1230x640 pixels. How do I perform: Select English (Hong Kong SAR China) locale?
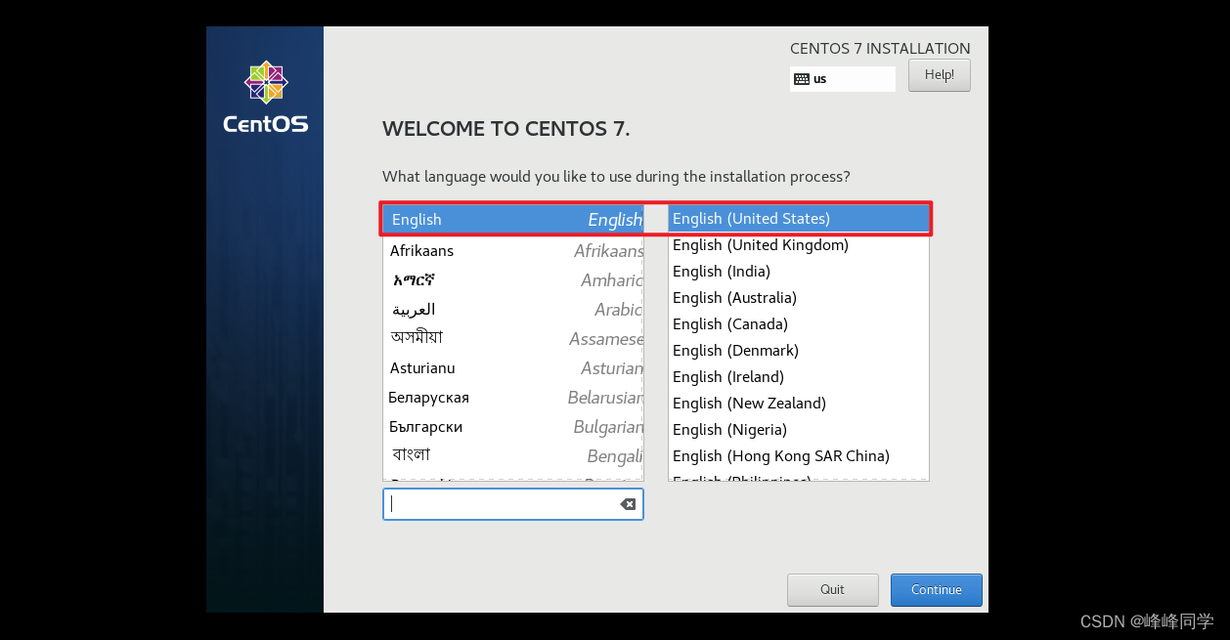(798, 456)
